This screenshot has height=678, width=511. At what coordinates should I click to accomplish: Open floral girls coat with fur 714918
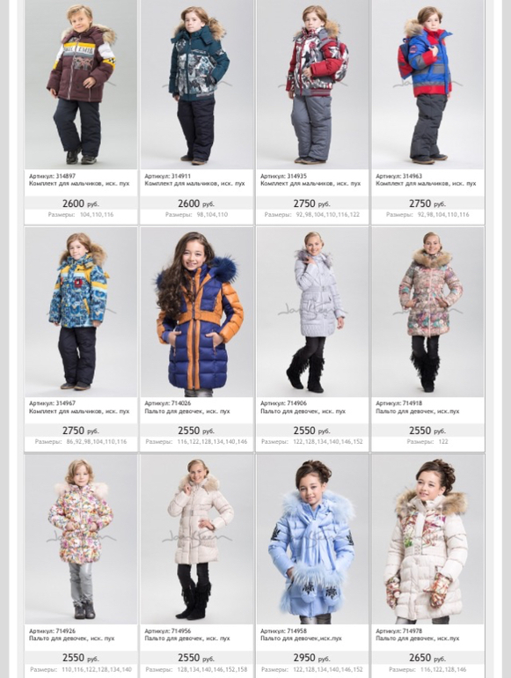(x=427, y=313)
